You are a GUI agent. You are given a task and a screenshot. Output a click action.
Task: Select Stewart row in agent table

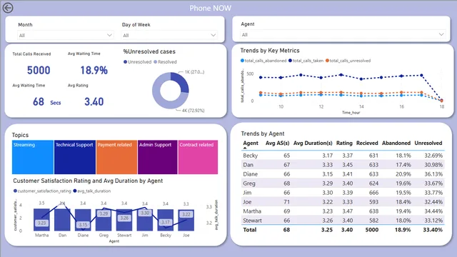click(343, 221)
